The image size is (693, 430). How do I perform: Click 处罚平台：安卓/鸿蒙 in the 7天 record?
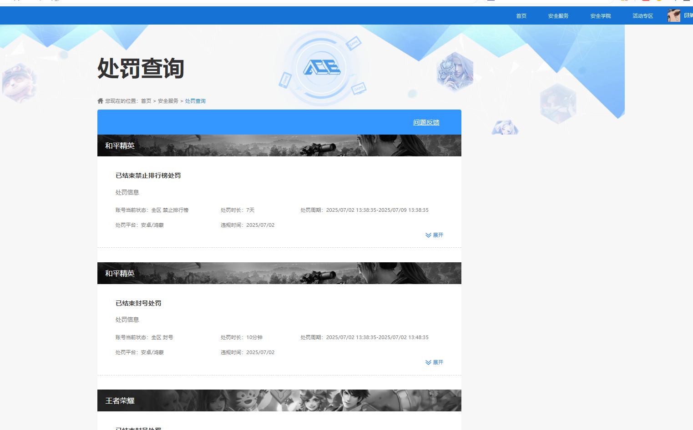tap(140, 225)
